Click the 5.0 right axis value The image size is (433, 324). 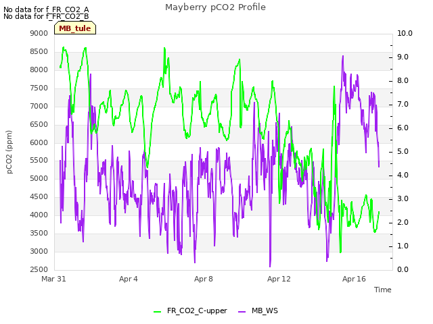tap(403, 151)
